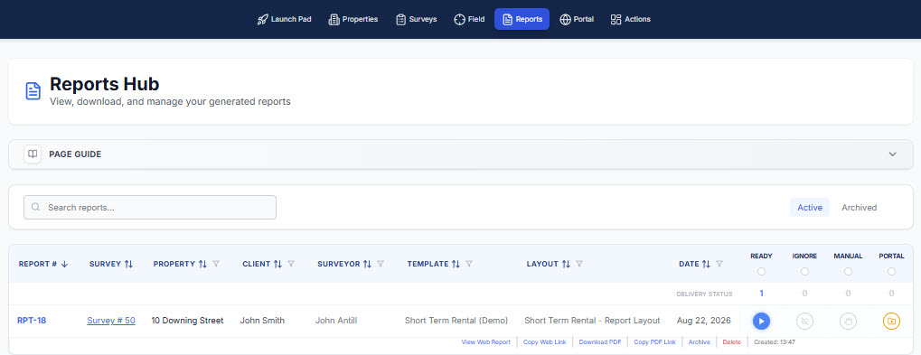
Task: Open the Layout column filter
Action: point(579,264)
